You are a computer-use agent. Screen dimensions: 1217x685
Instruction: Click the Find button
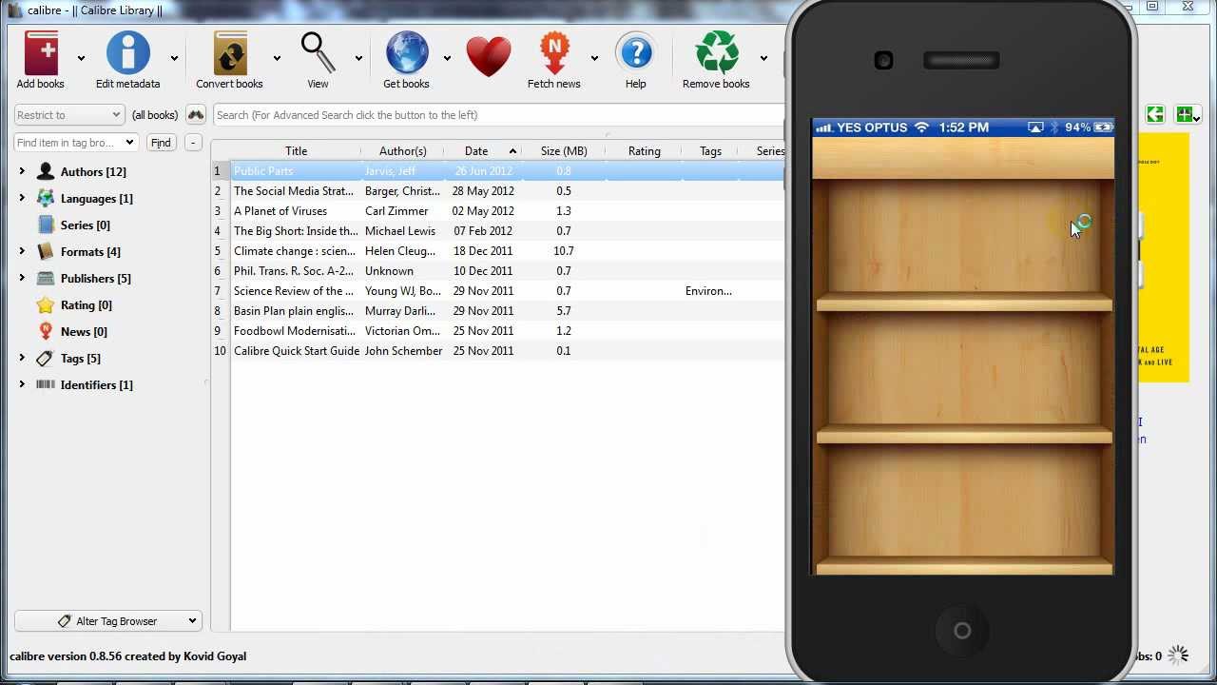(x=161, y=143)
